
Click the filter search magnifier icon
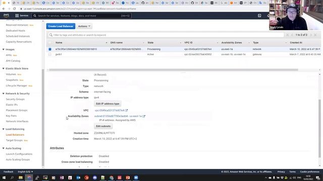[x=51, y=35]
